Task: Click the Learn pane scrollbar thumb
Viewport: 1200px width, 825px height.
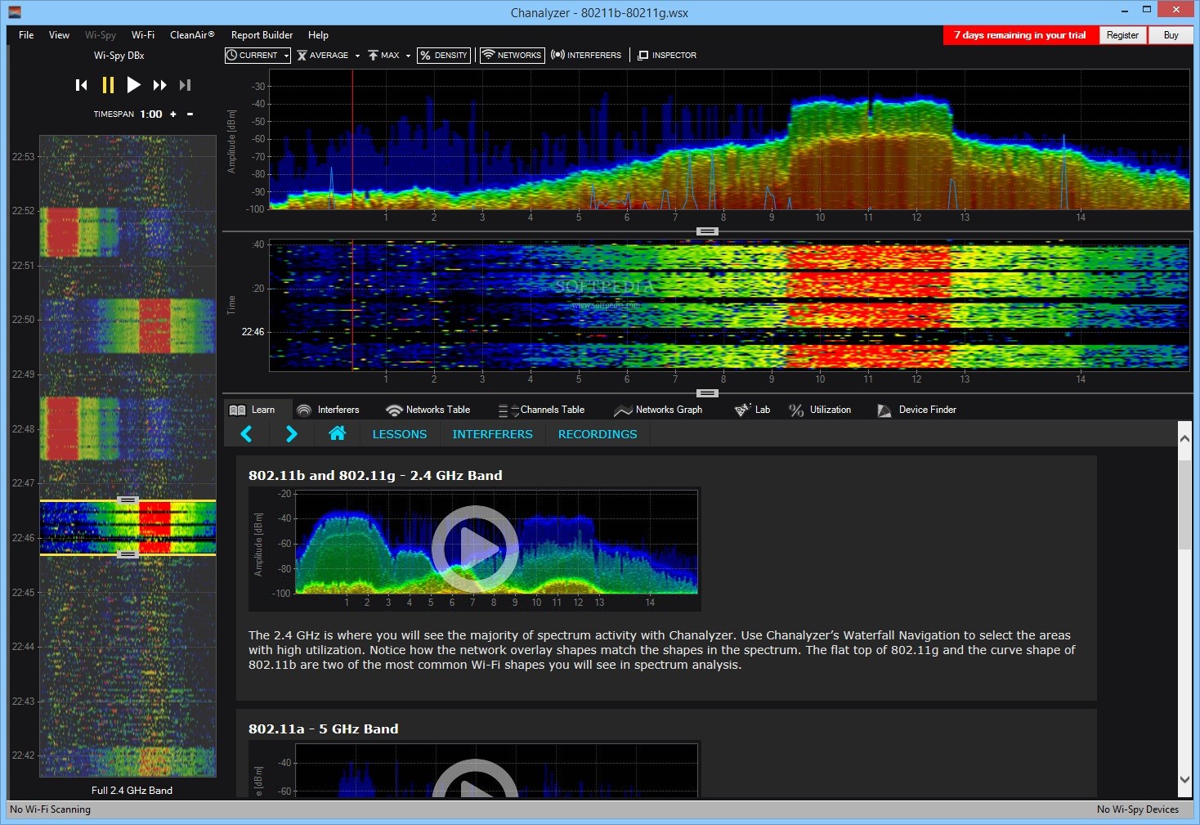Action: 1184,504
